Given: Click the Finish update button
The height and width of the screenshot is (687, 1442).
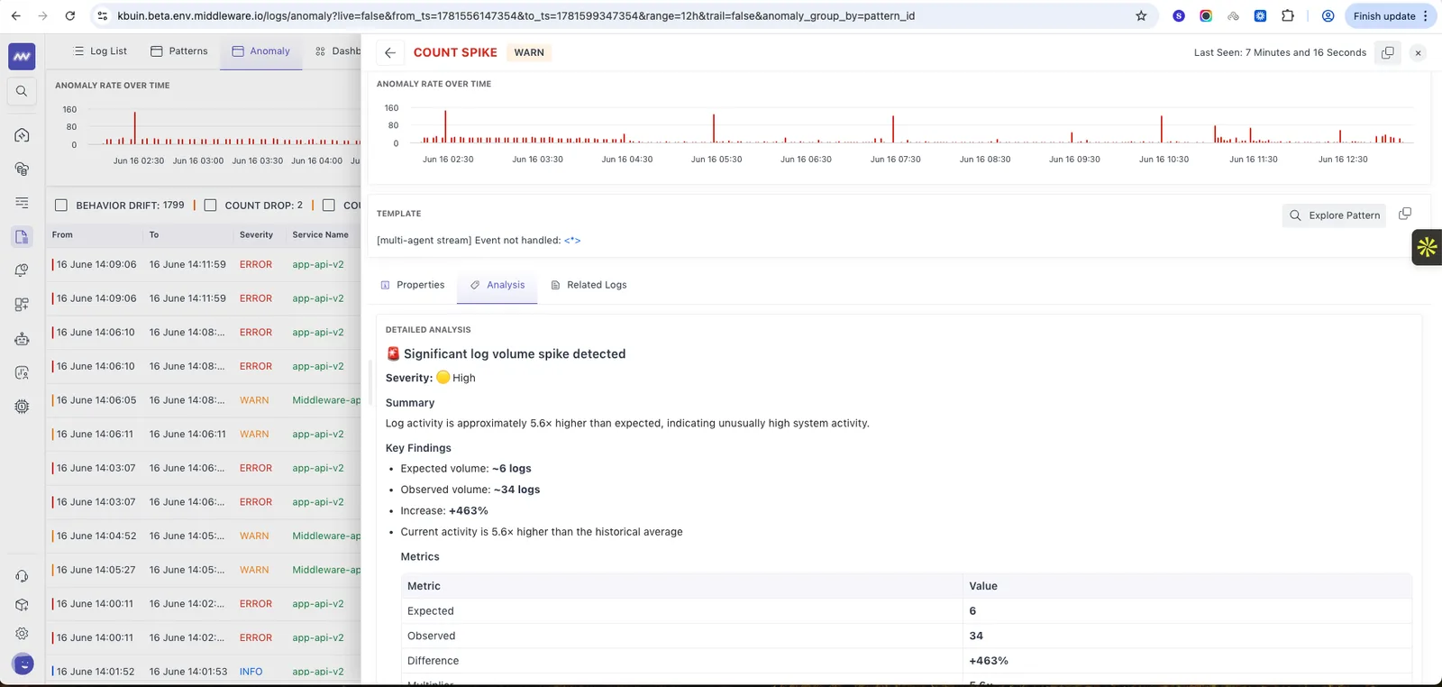Looking at the screenshot, I should [x=1391, y=16].
